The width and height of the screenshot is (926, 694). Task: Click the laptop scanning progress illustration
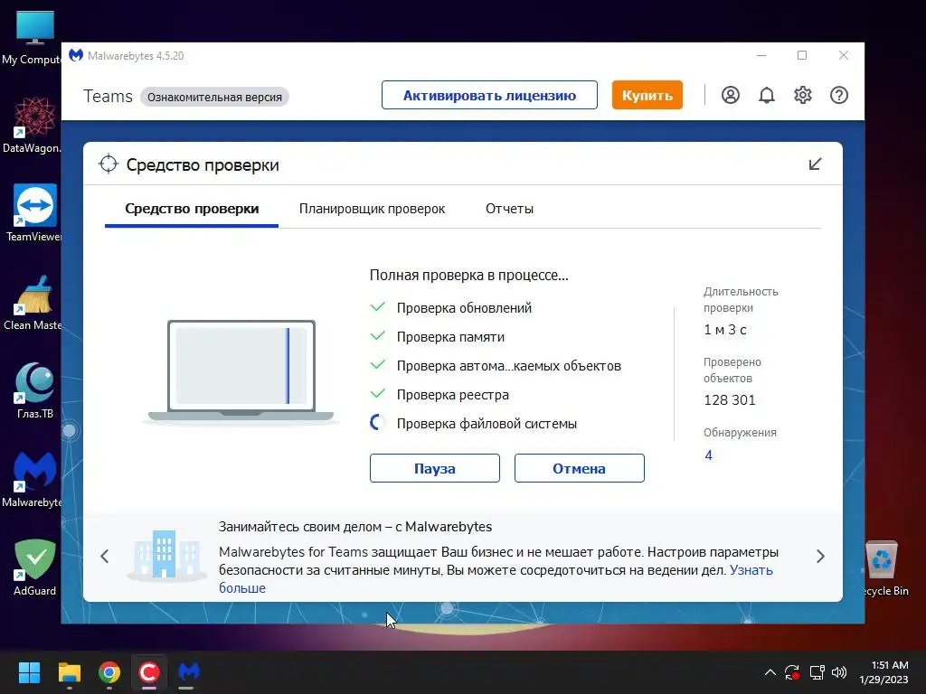coord(241,371)
